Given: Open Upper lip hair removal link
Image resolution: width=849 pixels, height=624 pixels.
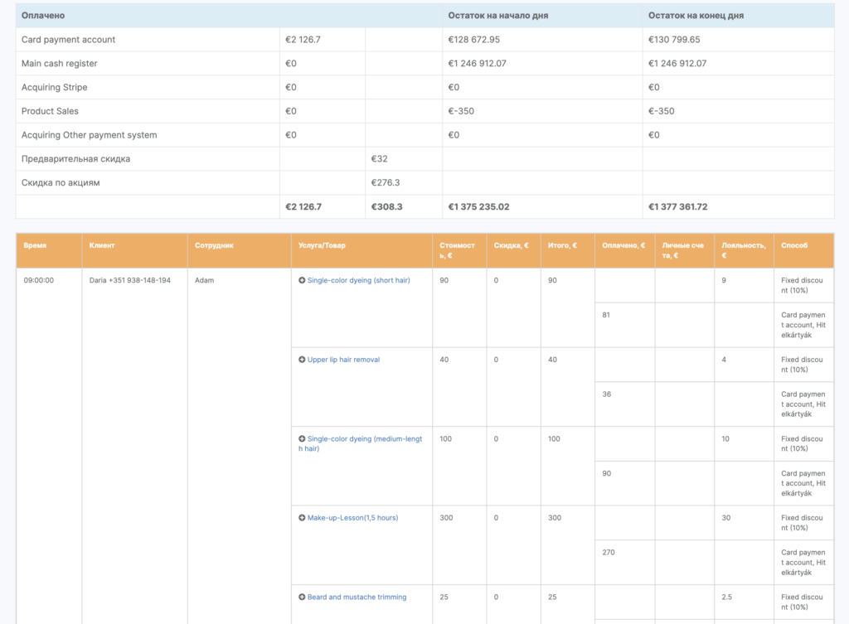Looking at the screenshot, I should [x=343, y=360].
